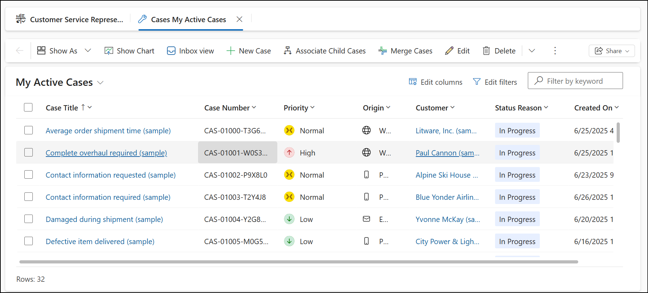Click the Show Chart icon
Viewport: 648px width, 293px height.
pos(109,51)
